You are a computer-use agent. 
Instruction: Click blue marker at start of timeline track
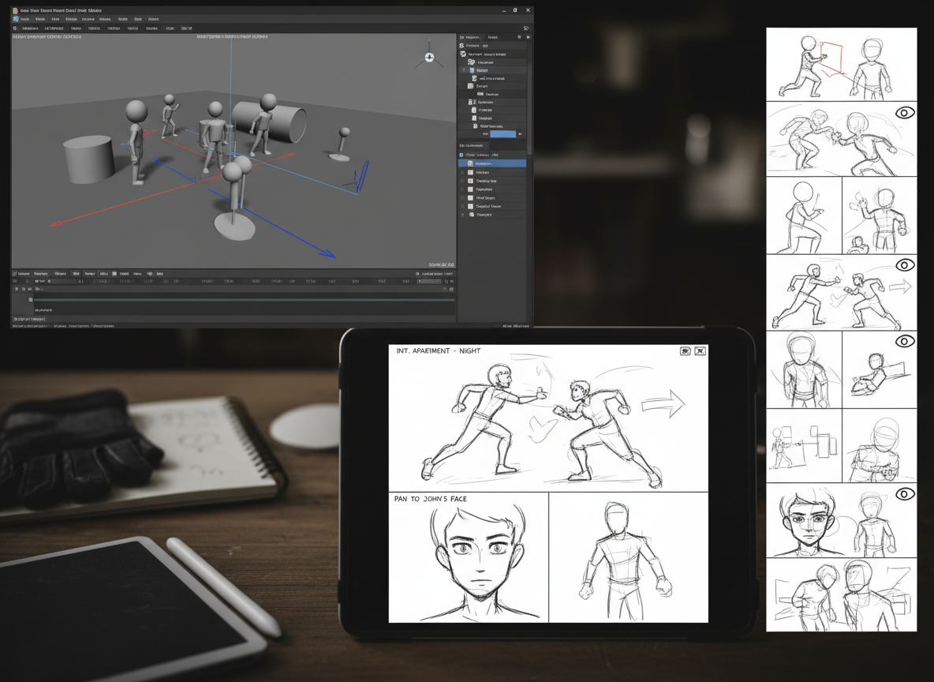31,300
